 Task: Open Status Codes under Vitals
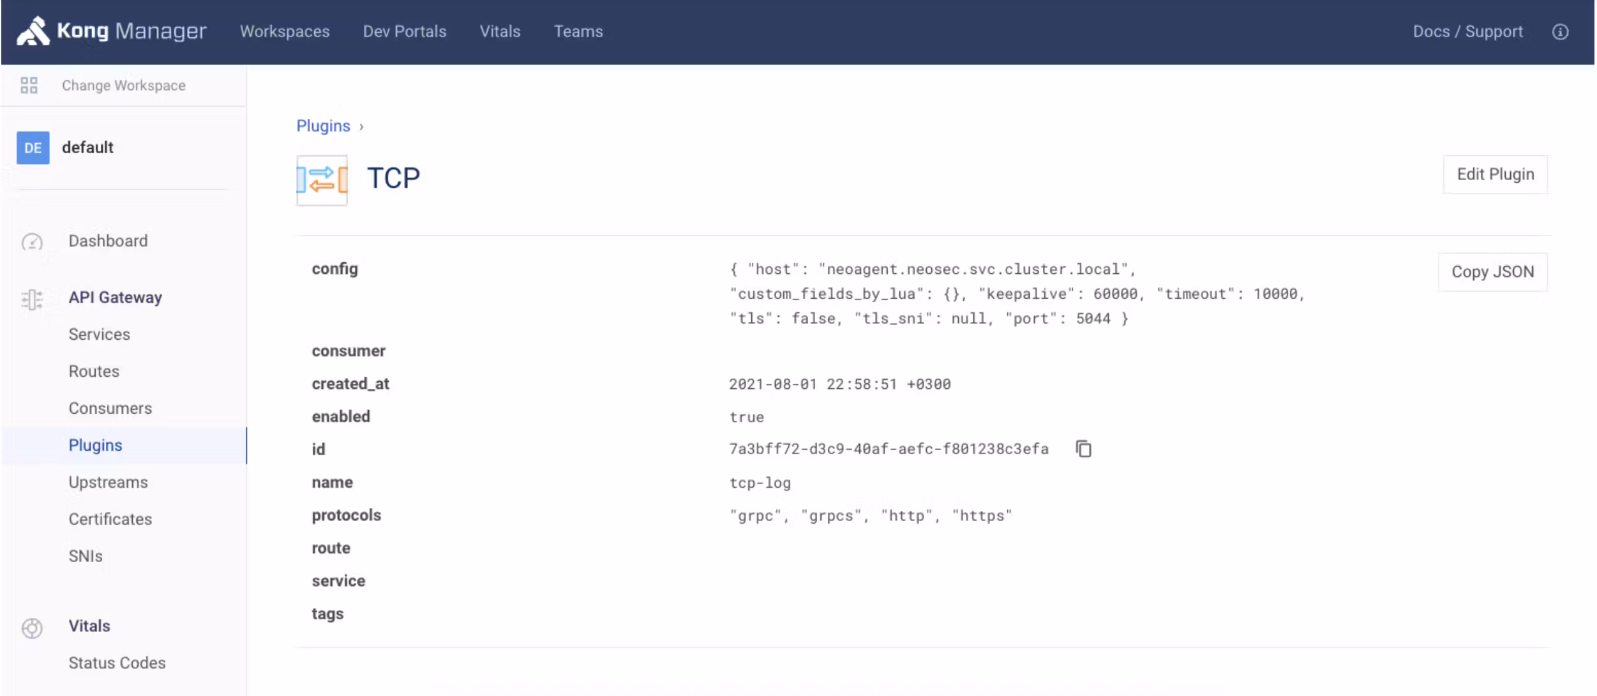pos(117,663)
